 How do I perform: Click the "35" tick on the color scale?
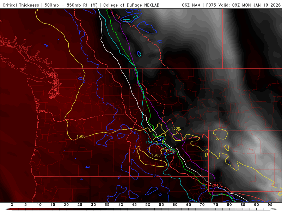pyautogui.click(x=107, y=205)
